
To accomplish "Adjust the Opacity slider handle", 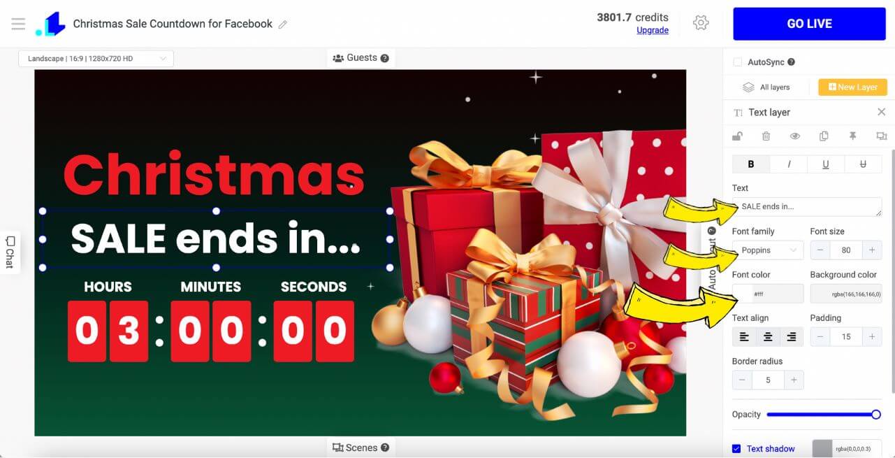I will 876,415.
